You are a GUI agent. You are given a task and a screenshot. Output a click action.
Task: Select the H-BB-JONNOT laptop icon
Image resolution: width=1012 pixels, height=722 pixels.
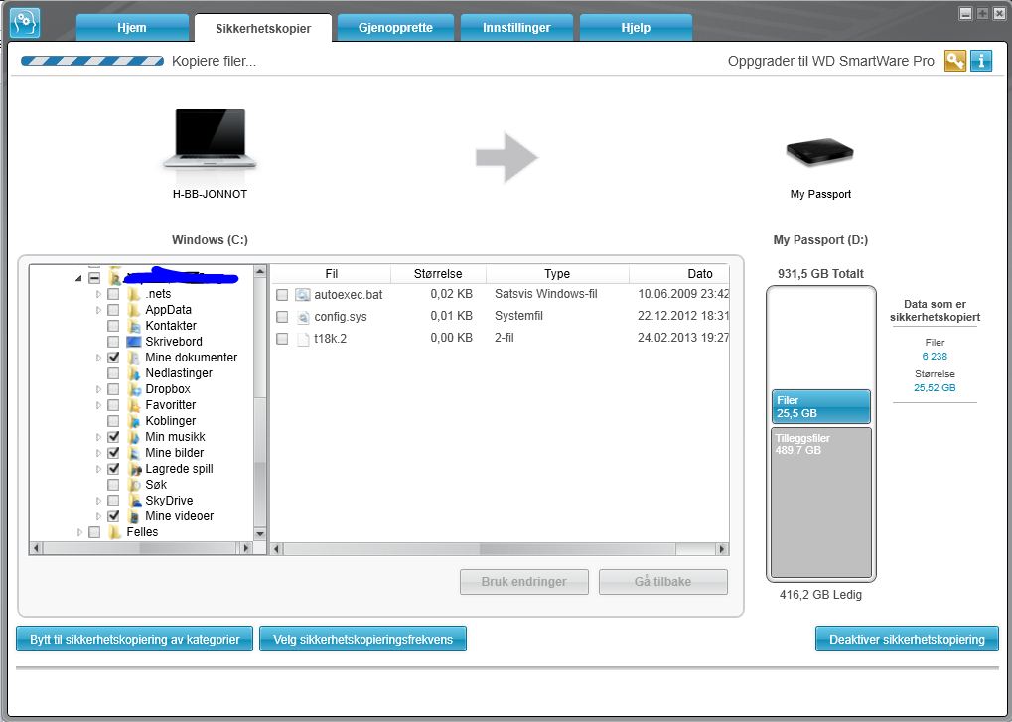pyautogui.click(x=210, y=139)
